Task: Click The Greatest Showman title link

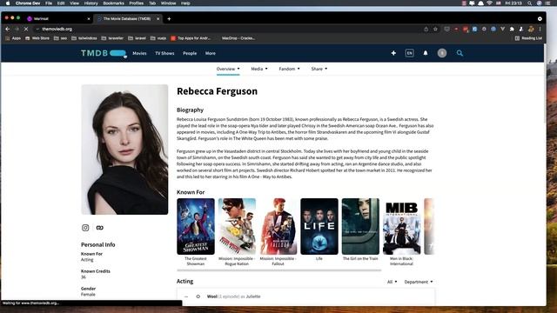Action: [x=196, y=261]
